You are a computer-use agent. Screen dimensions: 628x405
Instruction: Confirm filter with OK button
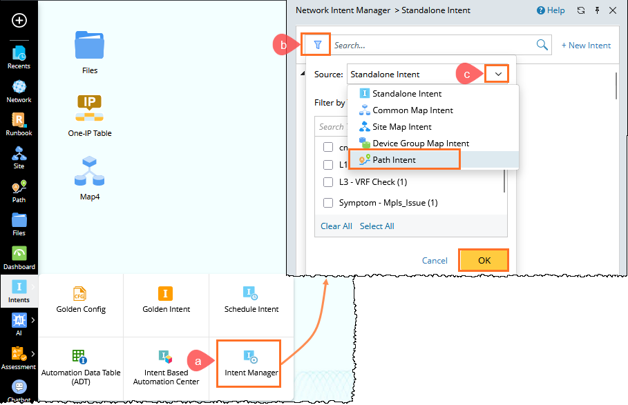click(x=484, y=260)
